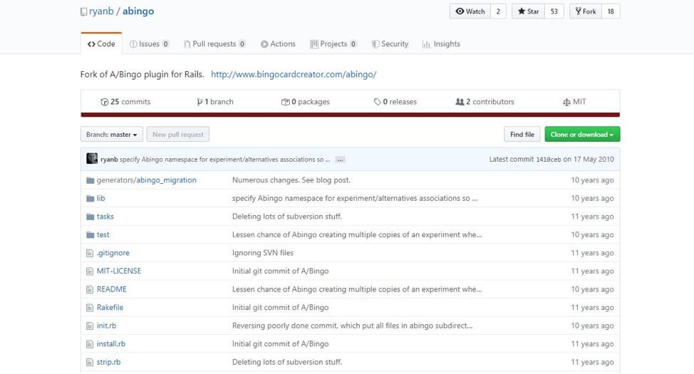Image resolution: width=694 pixels, height=374 pixels.
Task: Click the install.rb file icon
Action: [x=90, y=344]
